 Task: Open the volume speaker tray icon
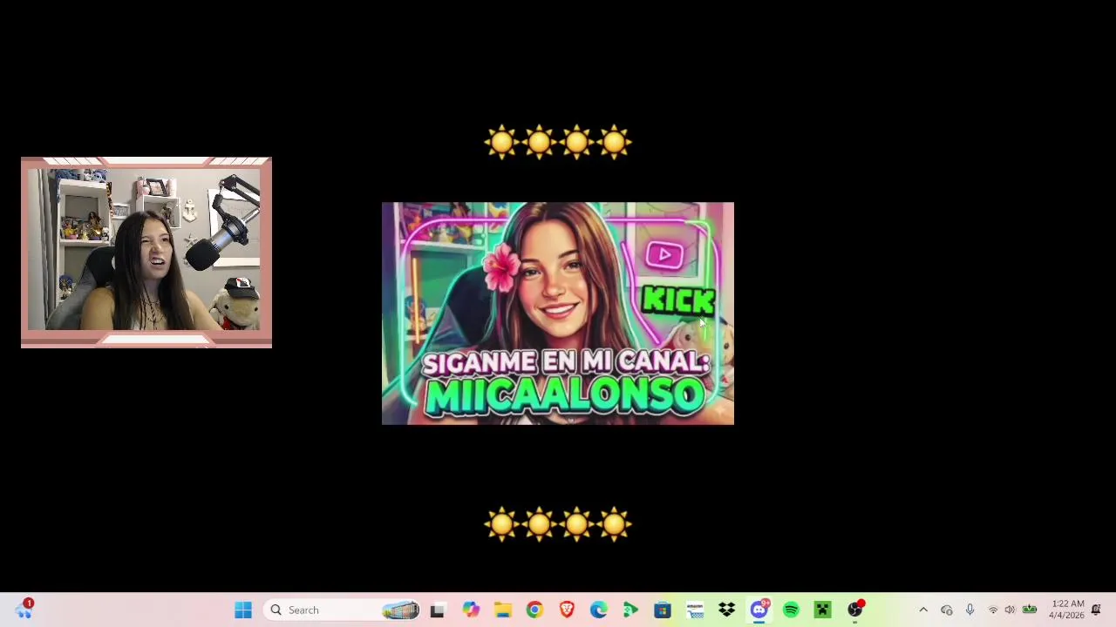pos(1010,610)
